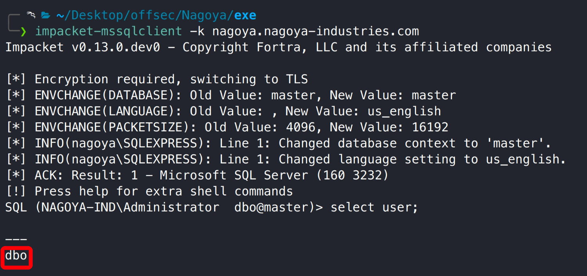This screenshot has height=276, width=587.
Task: Click the blue folder icon in prompt
Action: (x=46, y=16)
